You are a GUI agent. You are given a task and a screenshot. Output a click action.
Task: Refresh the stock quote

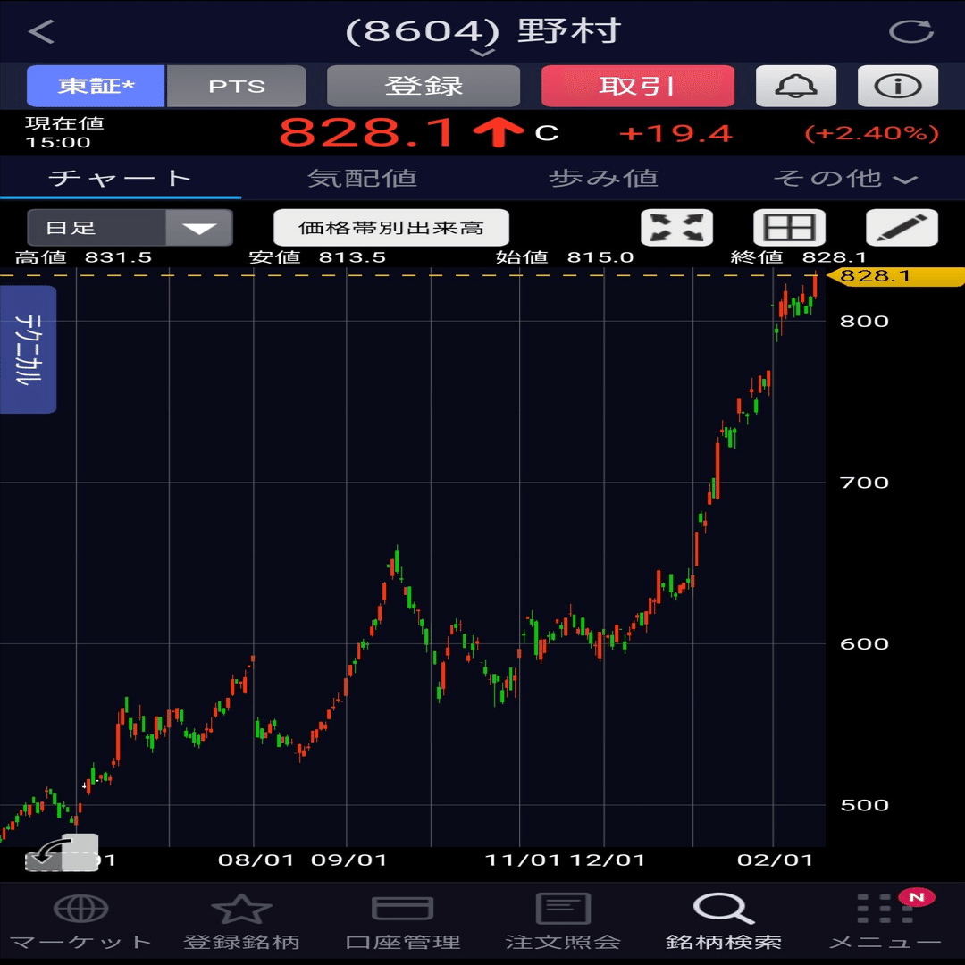click(x=911, y=31)
